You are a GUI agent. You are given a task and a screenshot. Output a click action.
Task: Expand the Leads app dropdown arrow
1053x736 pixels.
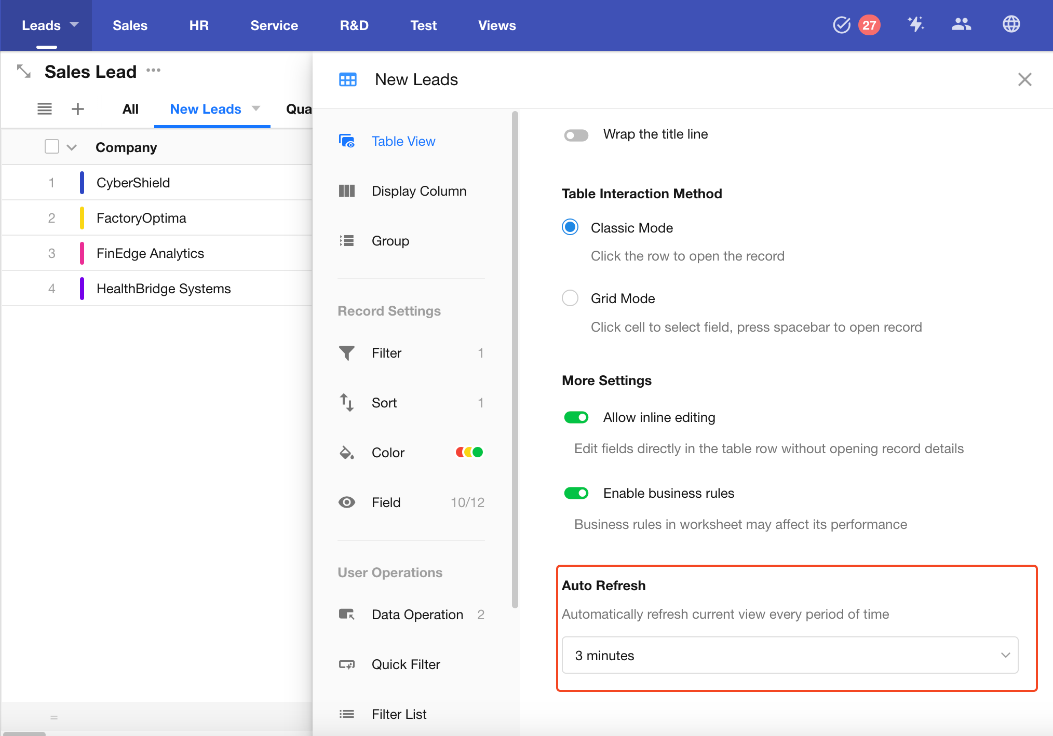pyautogui.click(x=74, y=24)
